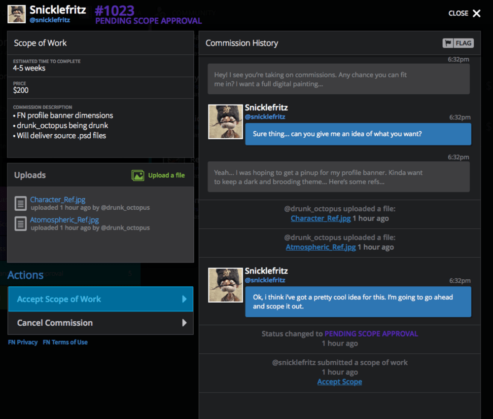Open the Accept Scope link
The image size is (493, 419).
point(340,381)
